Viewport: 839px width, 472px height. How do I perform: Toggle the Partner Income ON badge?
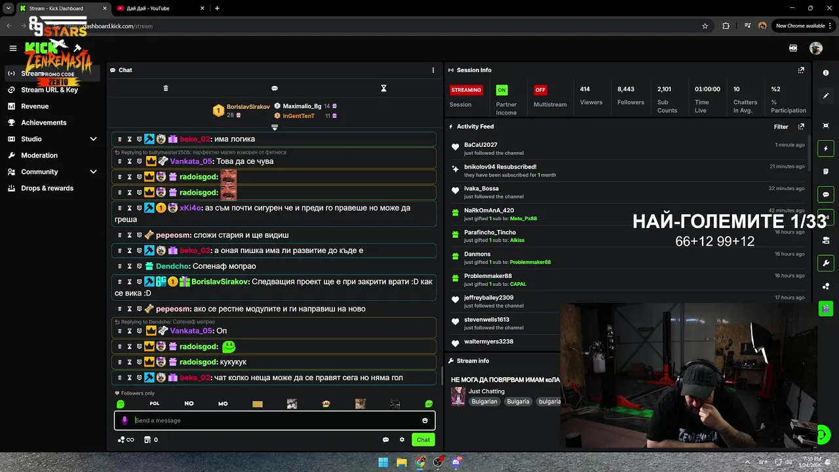coord(501,90)
